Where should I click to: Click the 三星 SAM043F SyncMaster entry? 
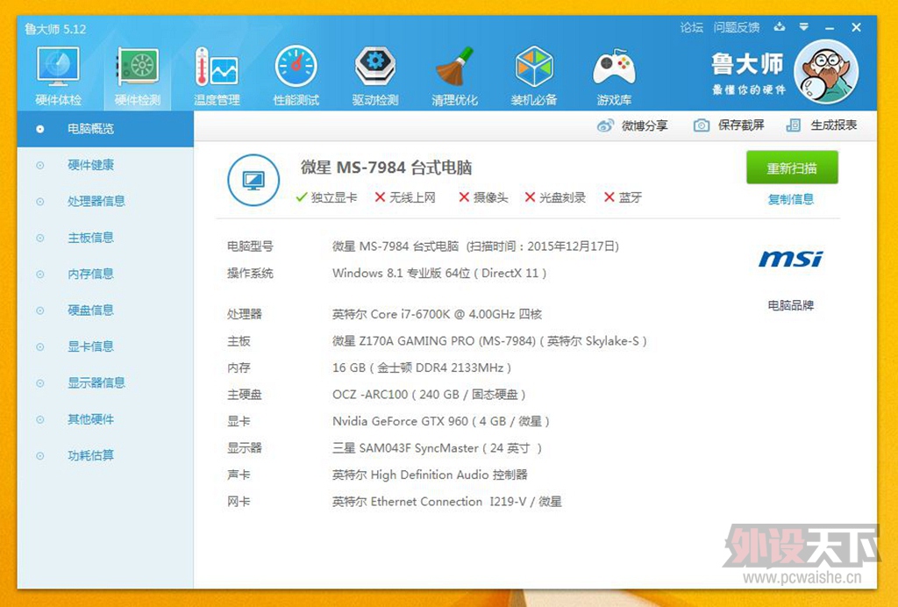[x=437, y=448]
